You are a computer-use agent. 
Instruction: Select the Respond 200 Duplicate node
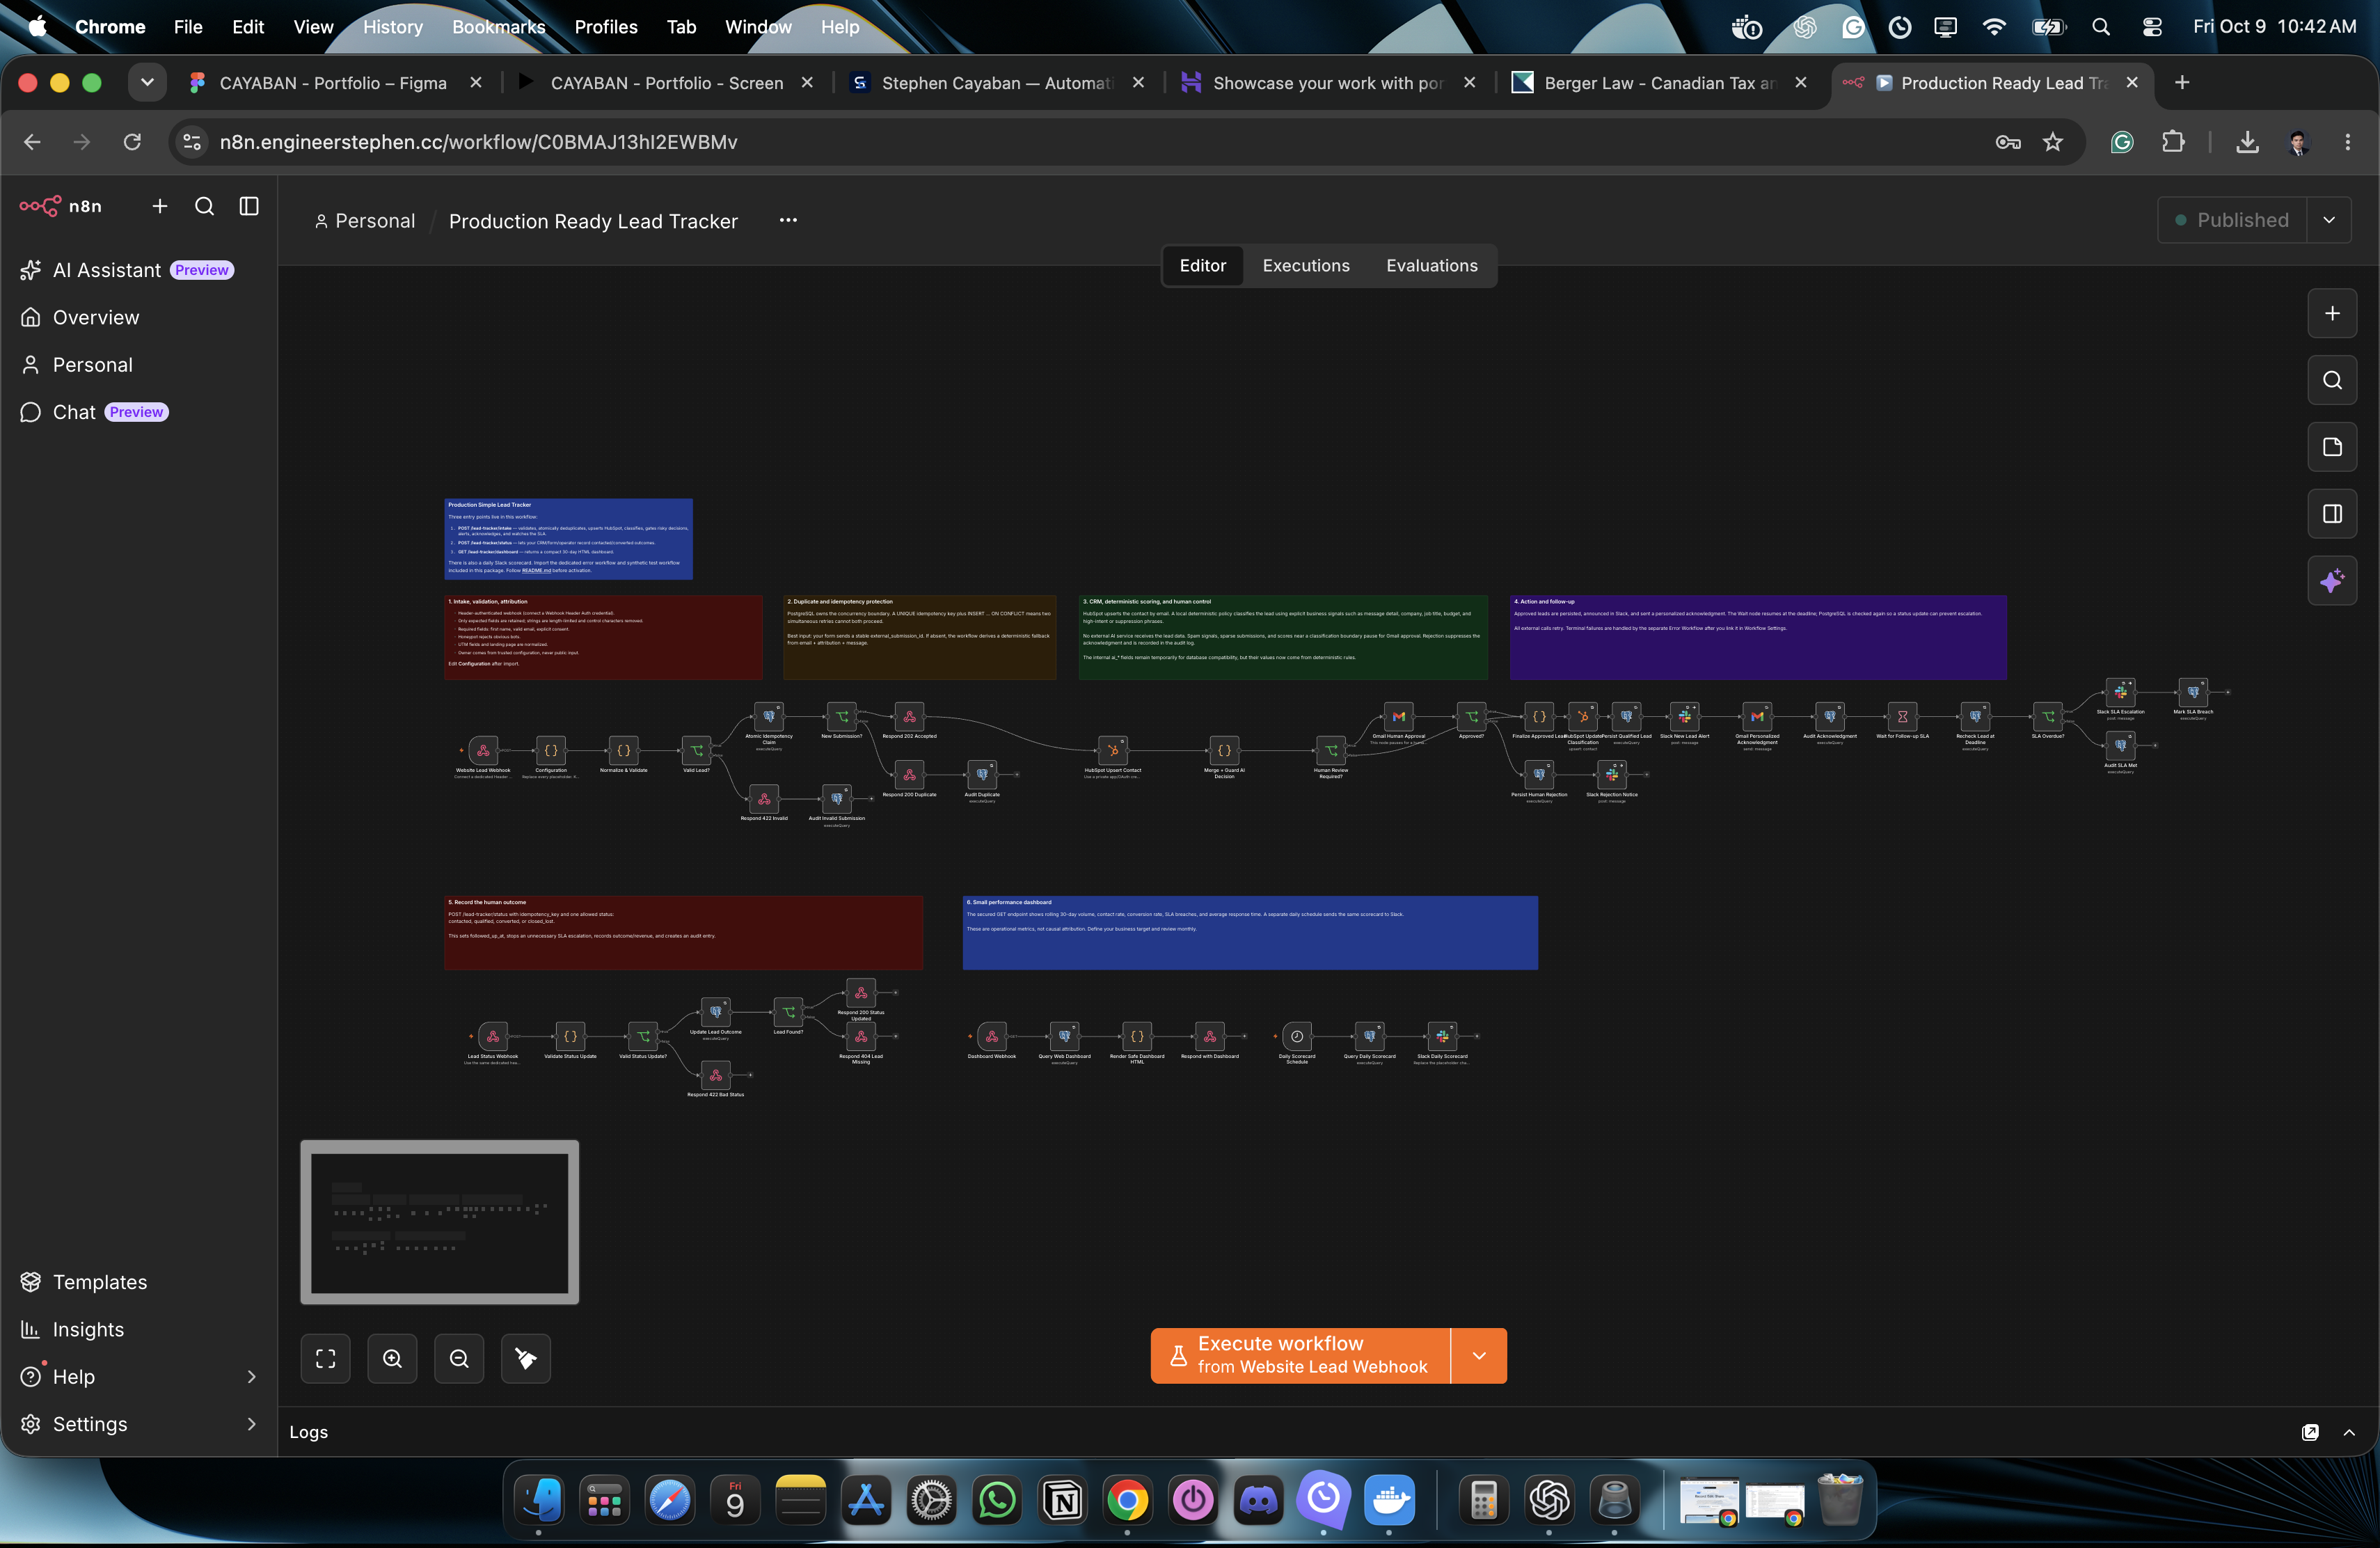[909, 774]
